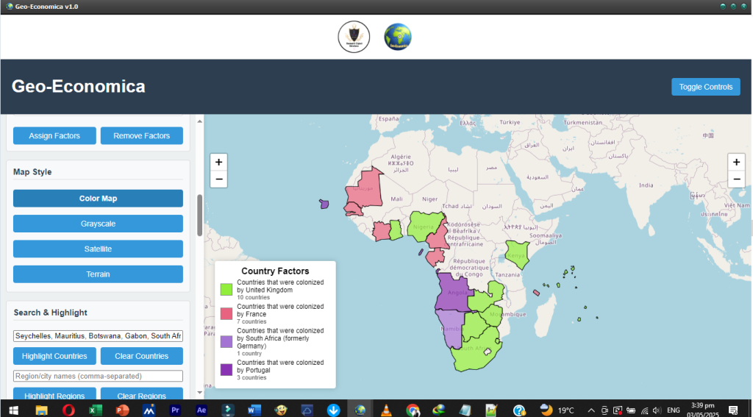Launch Premiere Pro from the taskbar

click(x=175, y=410)
